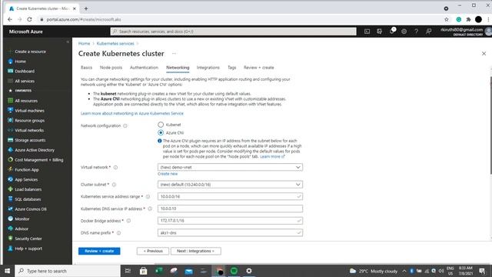Open Directories and subscriptions filter icon
Screen dimensions: 492x277
coord(379,32)
